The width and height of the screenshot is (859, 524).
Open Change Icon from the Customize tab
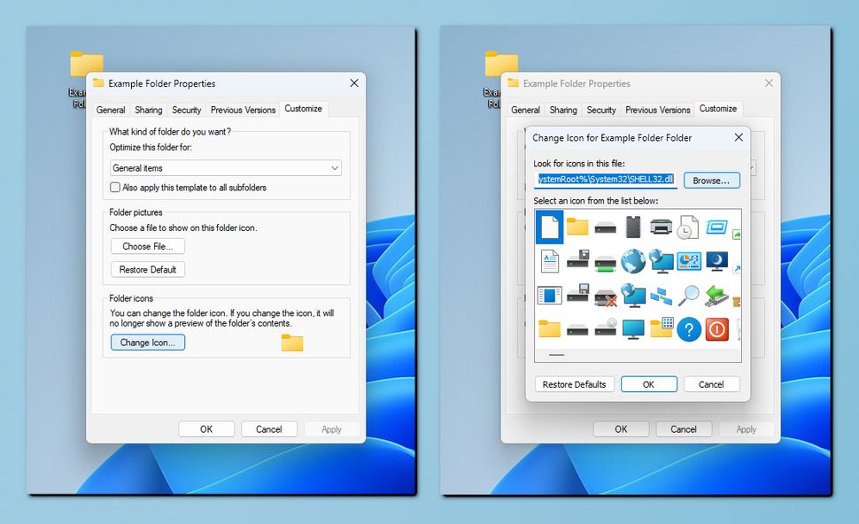point(147,342)
